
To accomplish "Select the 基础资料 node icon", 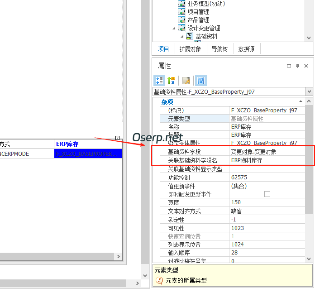I will pyautogui.click(x=190, y=36).
